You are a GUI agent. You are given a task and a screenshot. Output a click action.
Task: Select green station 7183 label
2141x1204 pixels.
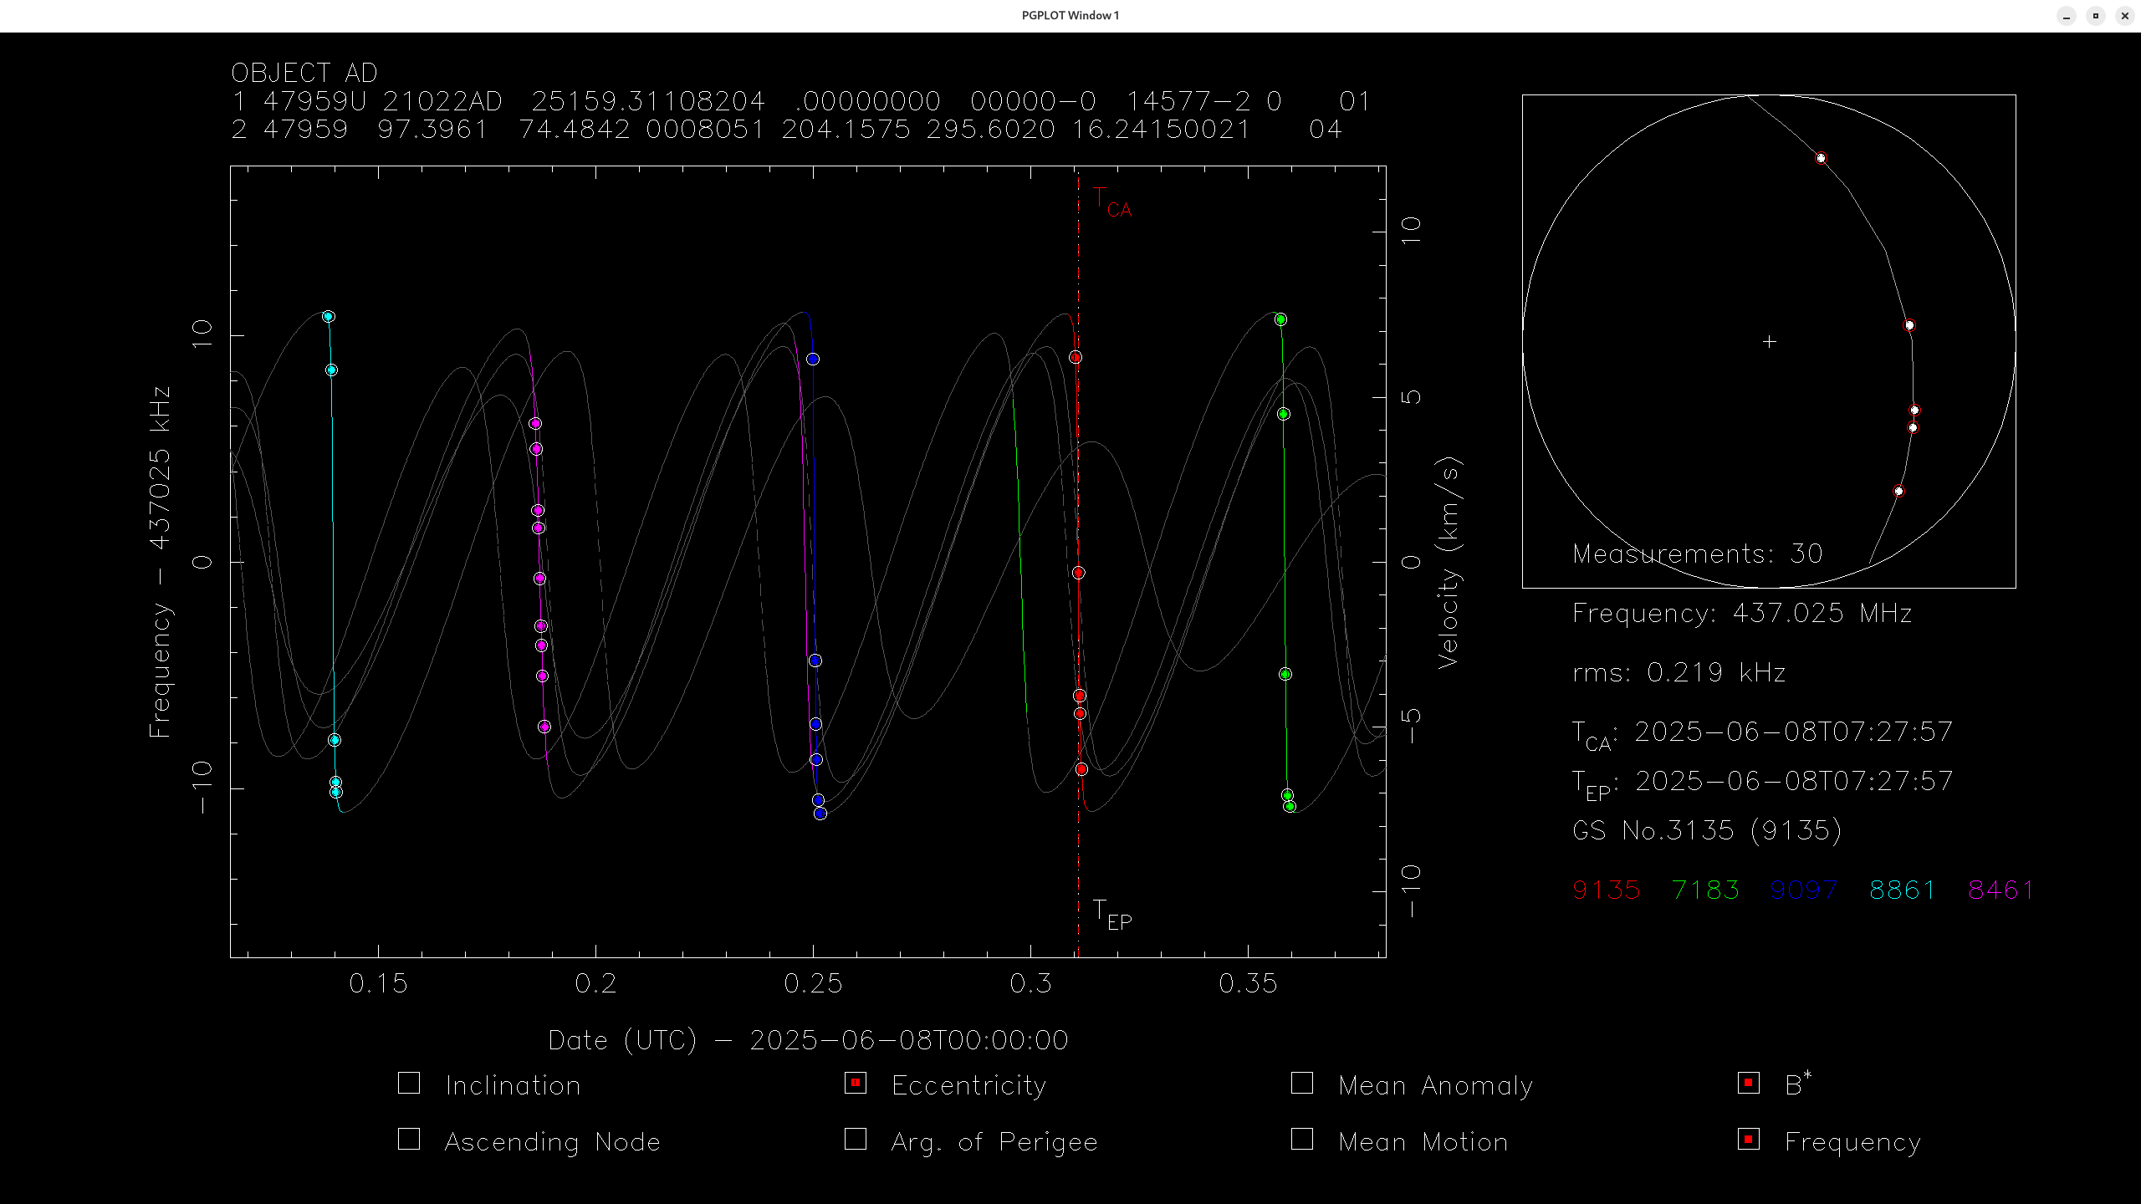[1704, 890]
